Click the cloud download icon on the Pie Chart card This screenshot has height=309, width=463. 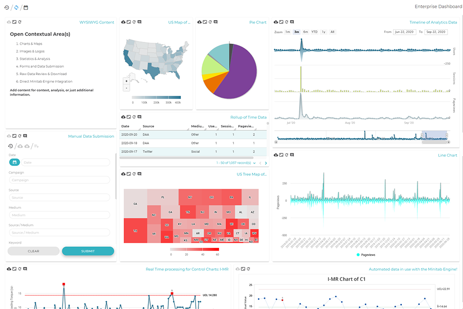coord(199,22)
